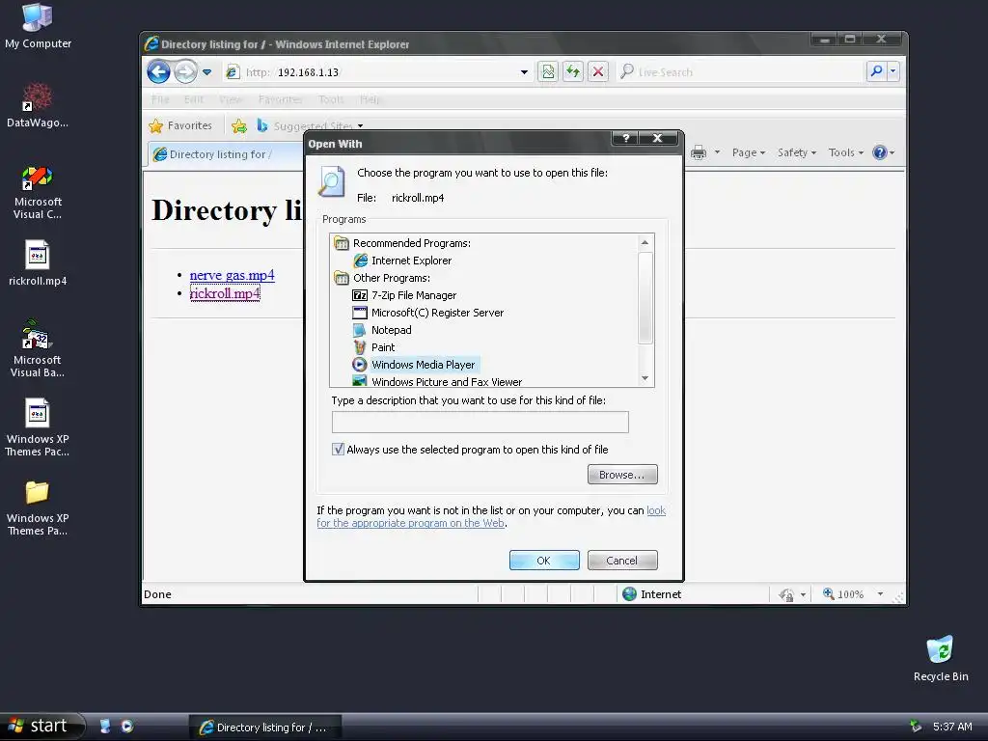Click the file description text field
This screenshot has width=988, height=741.
pos(480,423)
